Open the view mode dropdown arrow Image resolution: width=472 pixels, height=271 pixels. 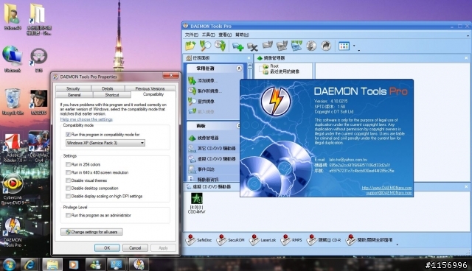(354, 46)
